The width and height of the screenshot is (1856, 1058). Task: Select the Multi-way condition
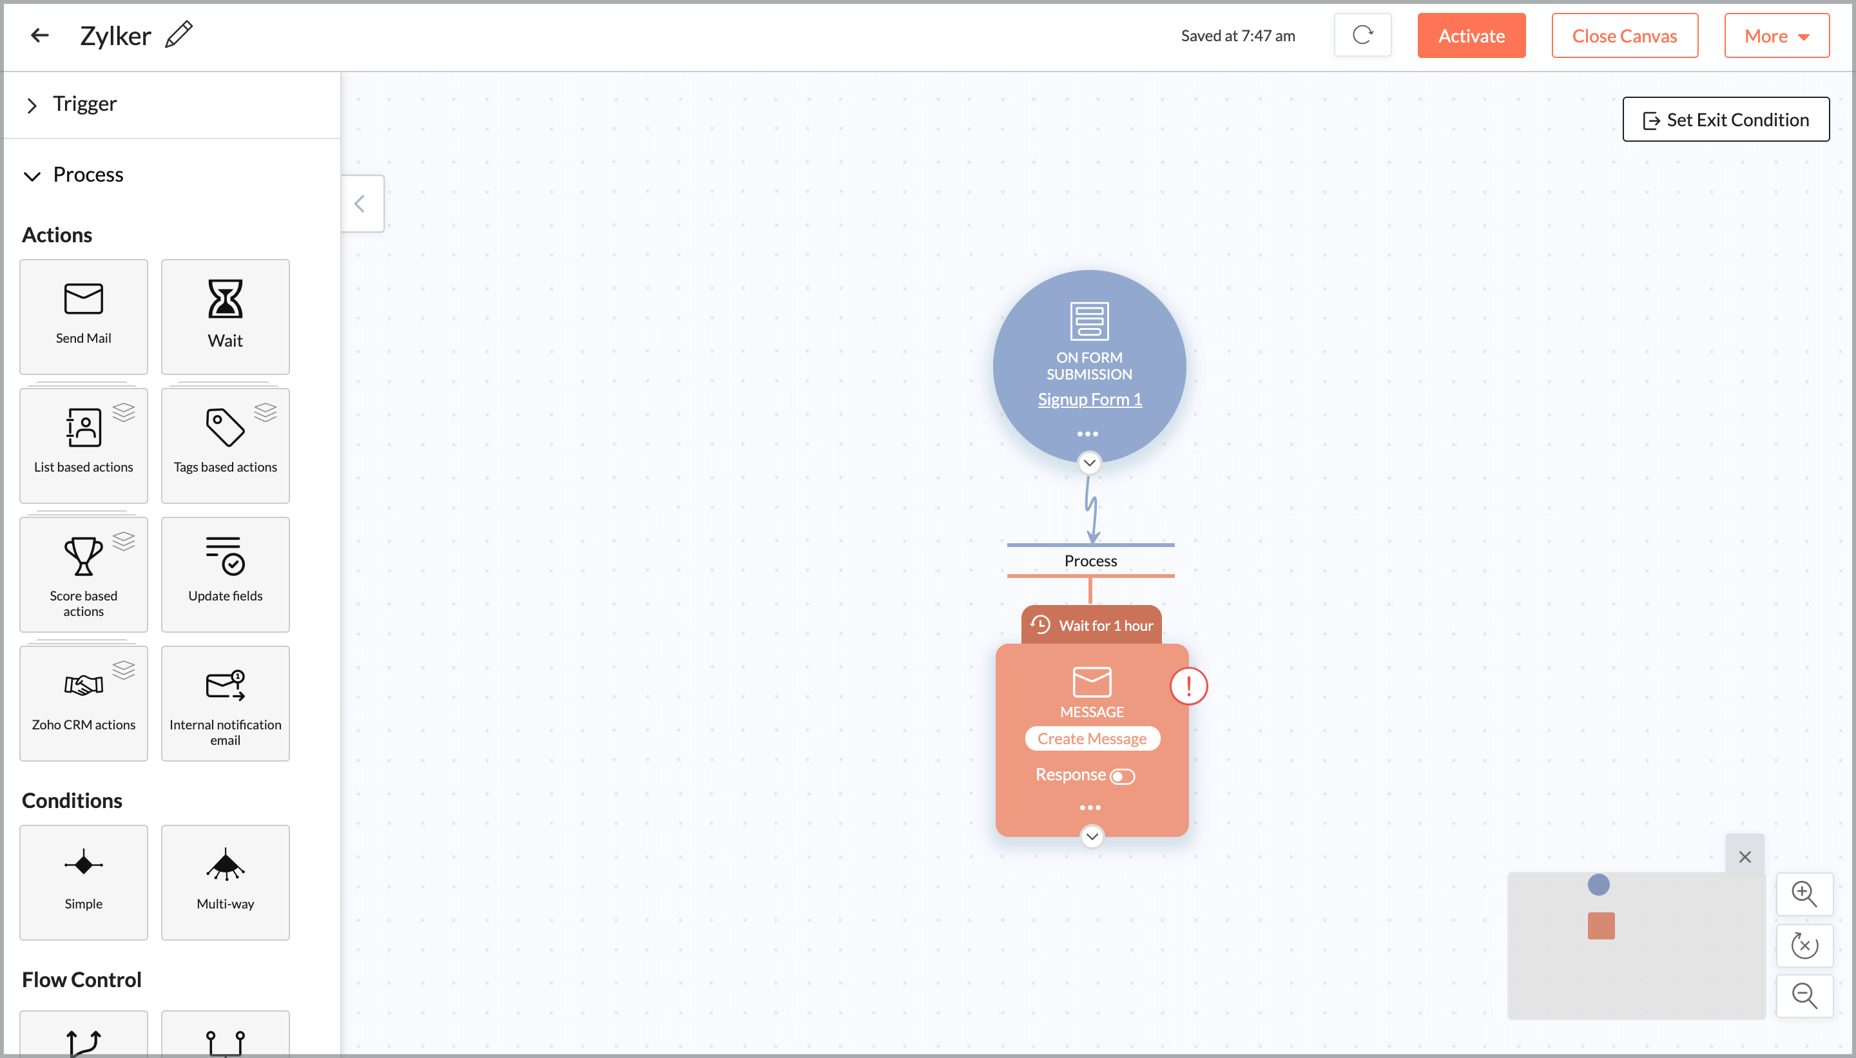click(x=224, y=881)
